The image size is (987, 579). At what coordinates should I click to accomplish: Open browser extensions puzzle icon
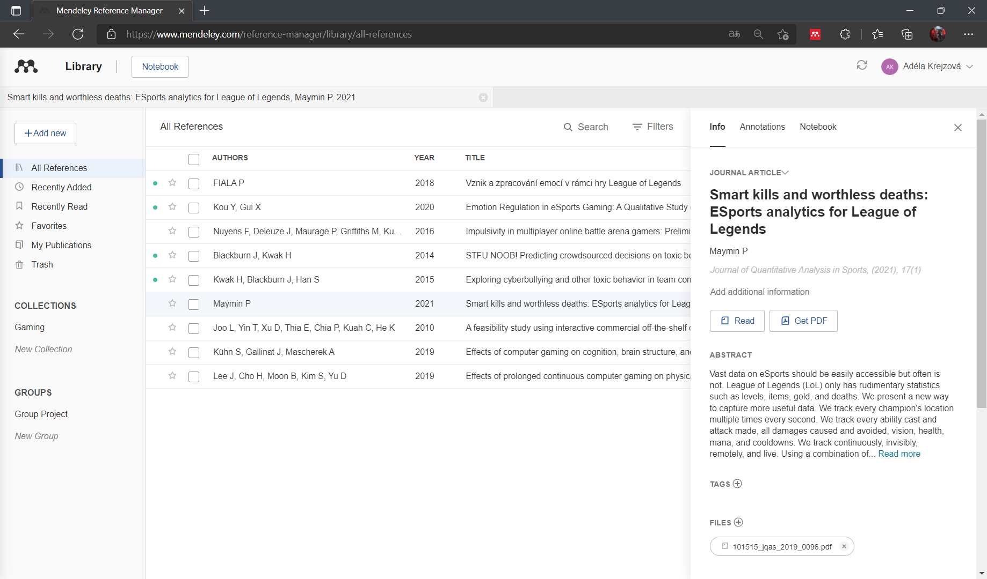coord(845,34)
